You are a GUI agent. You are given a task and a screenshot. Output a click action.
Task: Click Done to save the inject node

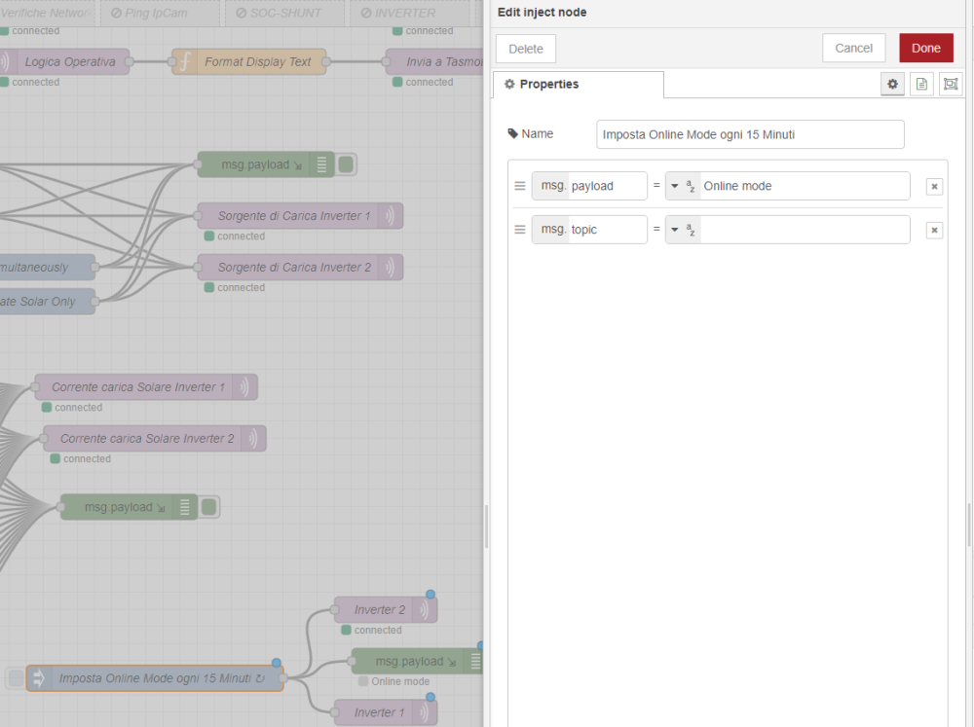click(x=925, y=47)
